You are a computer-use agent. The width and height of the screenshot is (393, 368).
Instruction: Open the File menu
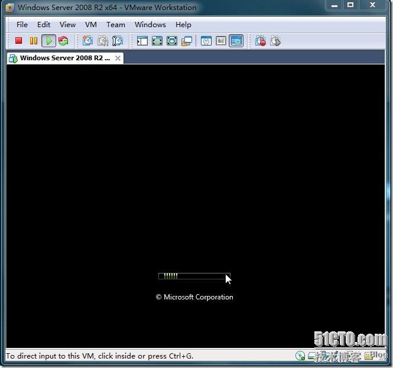click(x=22, y=25)
